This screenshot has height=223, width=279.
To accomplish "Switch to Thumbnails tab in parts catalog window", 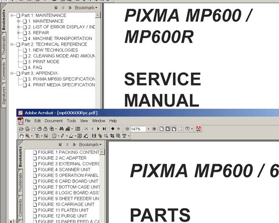I will coord(20,183).
